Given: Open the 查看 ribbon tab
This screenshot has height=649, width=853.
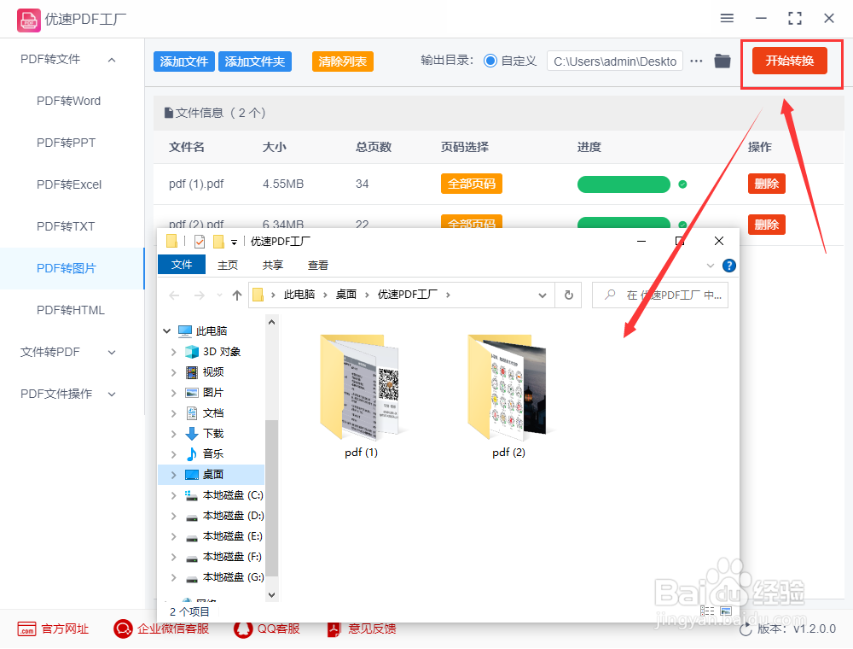Looking at the screenshot, I should pos(317,266).
